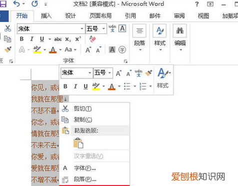Click the paste option clipboard icon

78,143
